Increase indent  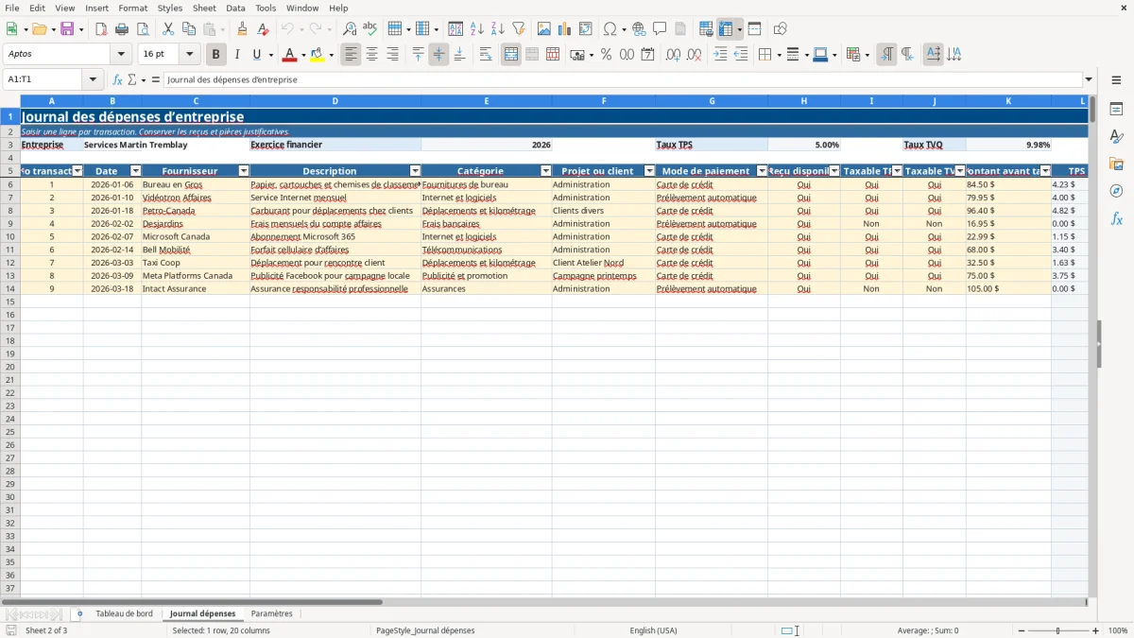point(720,55)
